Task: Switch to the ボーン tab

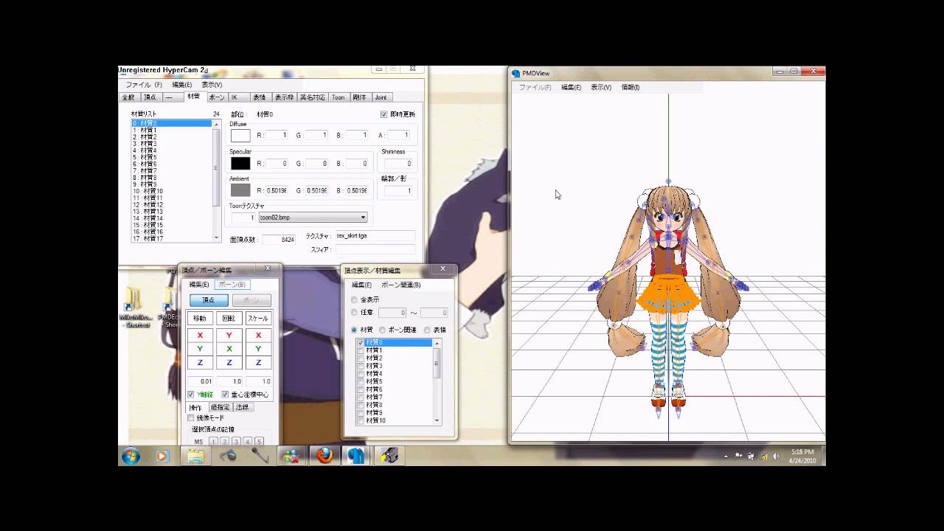Action: coord(216,97)
